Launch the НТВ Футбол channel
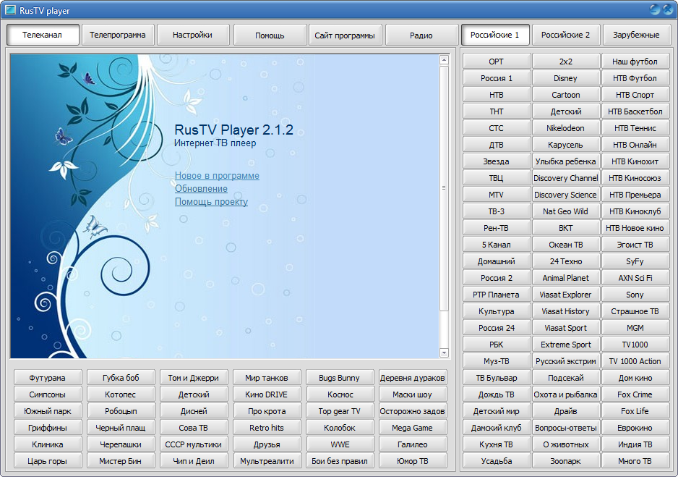 pyautogui.click(x=635, y=78)
